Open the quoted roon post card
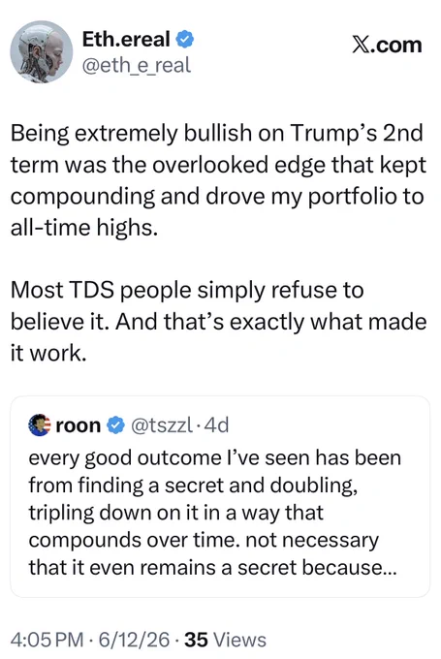This screenshot has height=659, width=441. click(220, 496)
